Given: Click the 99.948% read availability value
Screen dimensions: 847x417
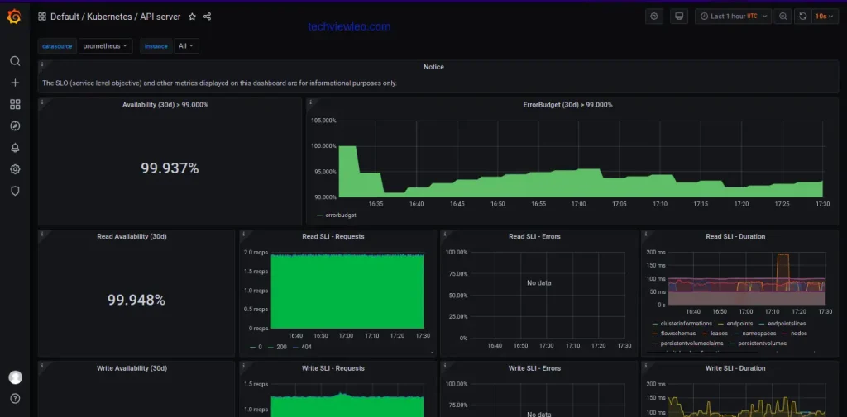Looking at the screenshot, I should coord(136,300).
